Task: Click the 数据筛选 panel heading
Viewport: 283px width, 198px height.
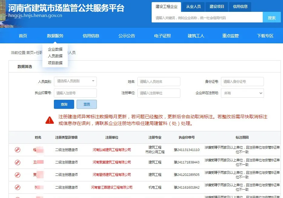Action: (x=25, y=66)
